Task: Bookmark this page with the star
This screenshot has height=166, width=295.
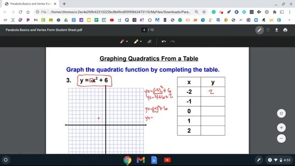Action: (204, 12)
